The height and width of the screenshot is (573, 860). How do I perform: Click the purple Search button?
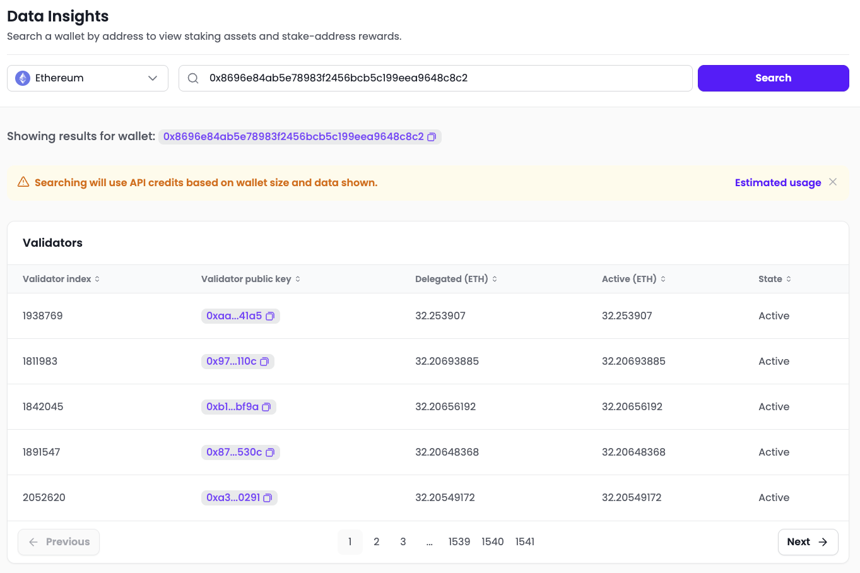(x=774, y=78)
